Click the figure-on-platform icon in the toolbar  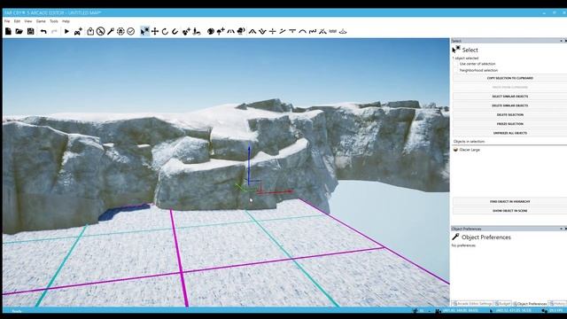click(197, 32)
